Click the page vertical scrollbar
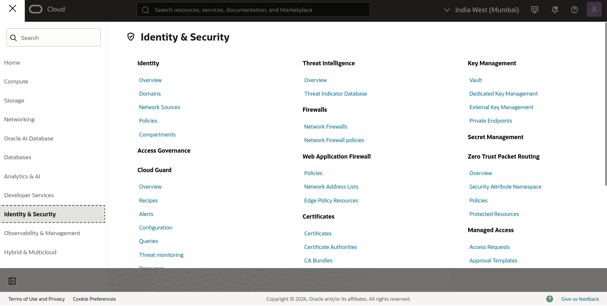Image resolution: width=607 pixels, height=306 pixels. pyautogui.click(x=606, y=104)
